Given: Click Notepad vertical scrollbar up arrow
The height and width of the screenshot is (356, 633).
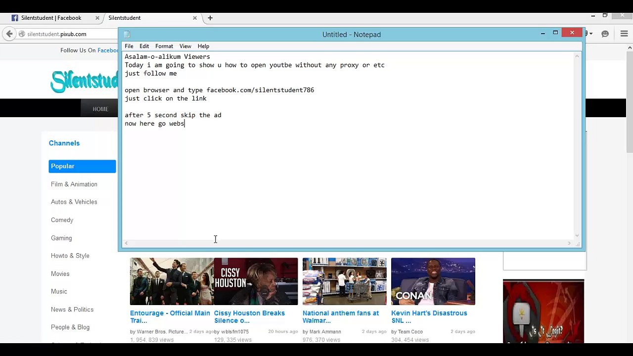Looking at the screenshot, I should [577, 56].
